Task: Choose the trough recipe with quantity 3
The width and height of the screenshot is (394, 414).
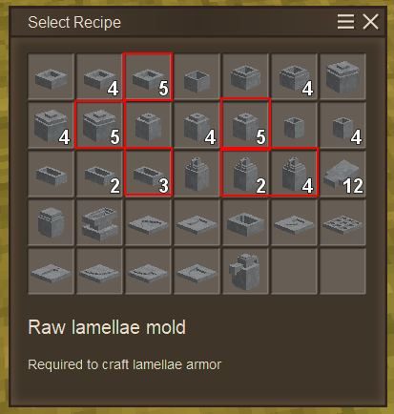Action: 148,174
